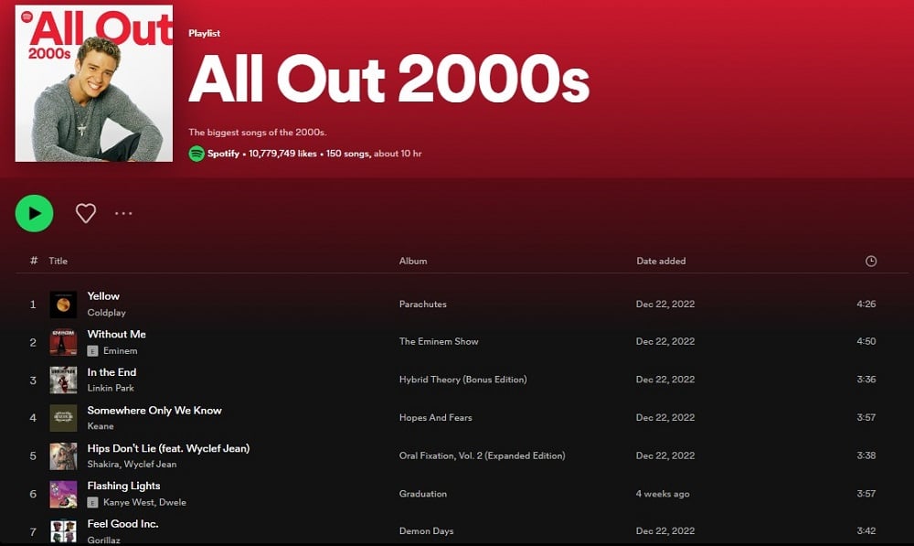The image size is (914, 546).
Task: Click the '150 songs' count text
Action: pyautogui.click(x=347, y=154)
